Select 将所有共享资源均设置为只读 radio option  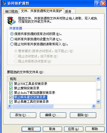pyautogui.click(x=12, y=39)
